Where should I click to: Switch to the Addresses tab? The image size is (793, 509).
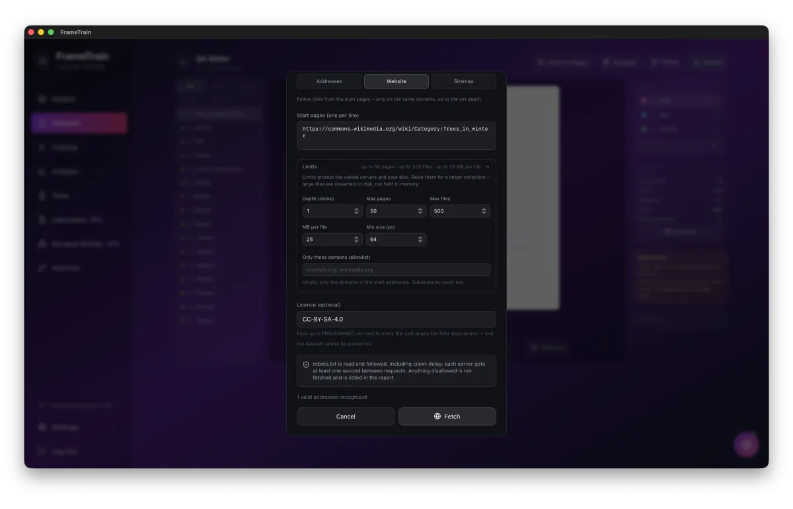329,81
